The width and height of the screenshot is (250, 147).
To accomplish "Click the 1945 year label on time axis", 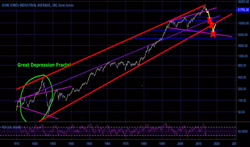I will (x=71, y=144).
